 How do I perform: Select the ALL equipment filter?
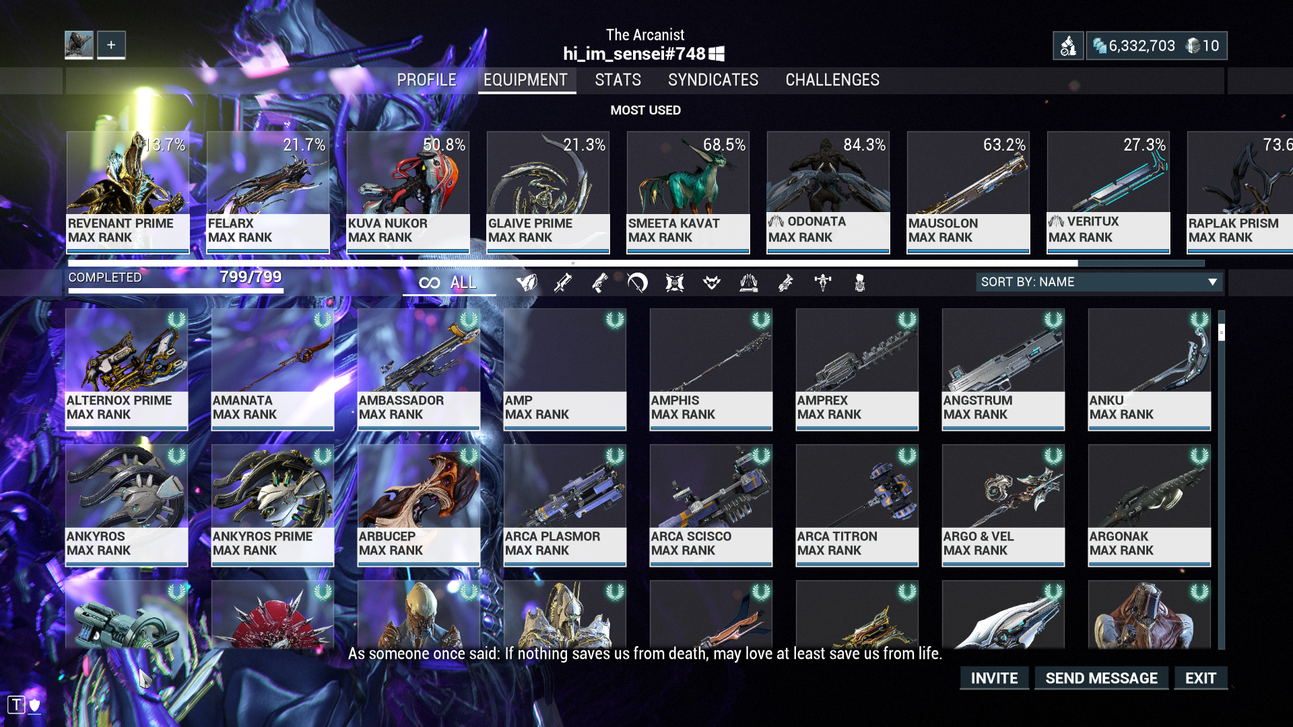tap(449, 283)
